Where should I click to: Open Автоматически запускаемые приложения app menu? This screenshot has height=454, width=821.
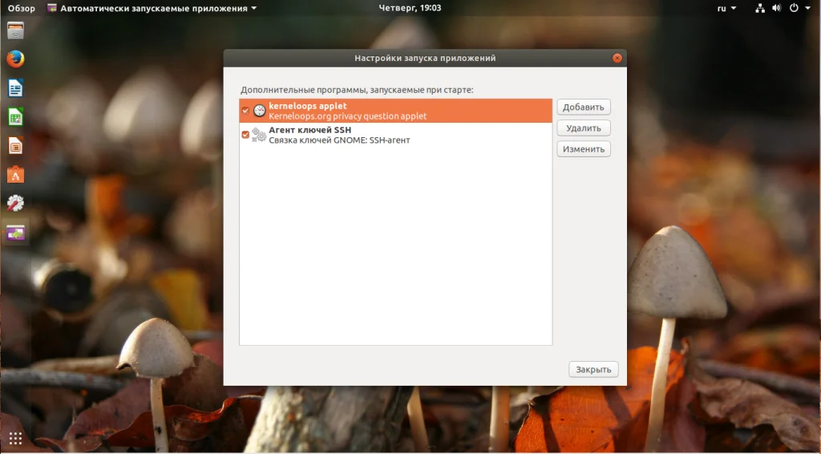tap(152, 8)
